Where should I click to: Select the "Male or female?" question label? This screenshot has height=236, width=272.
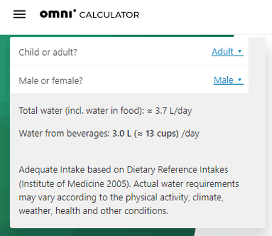pyautogui.click(x=51, y=80)
